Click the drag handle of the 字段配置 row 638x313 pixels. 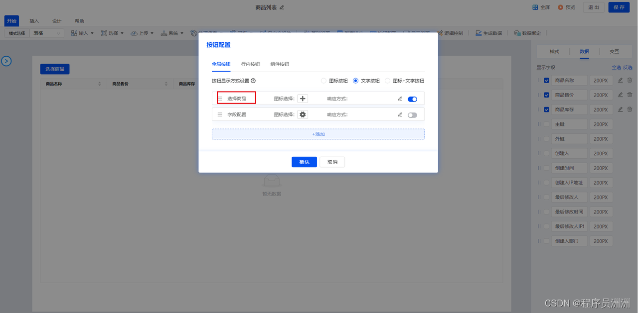[x=220, y=114]
